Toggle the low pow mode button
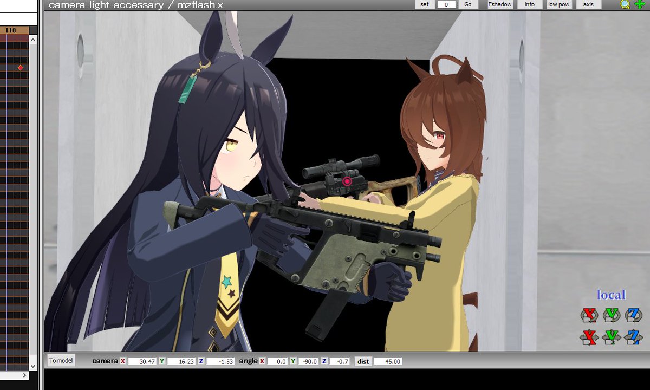This screenshot has width=650, height=390. (559, 4)
